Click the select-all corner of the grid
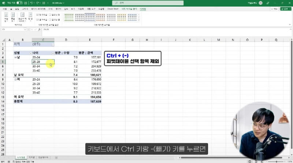Viewport: 293px width, 163px height. pyautogui.click(x=4, y=40)
